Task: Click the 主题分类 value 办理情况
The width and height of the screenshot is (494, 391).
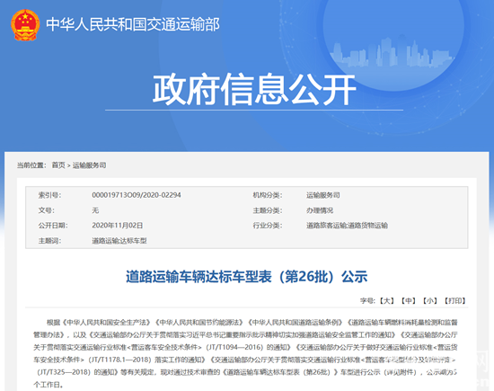Action: click(x=320, y=210)
